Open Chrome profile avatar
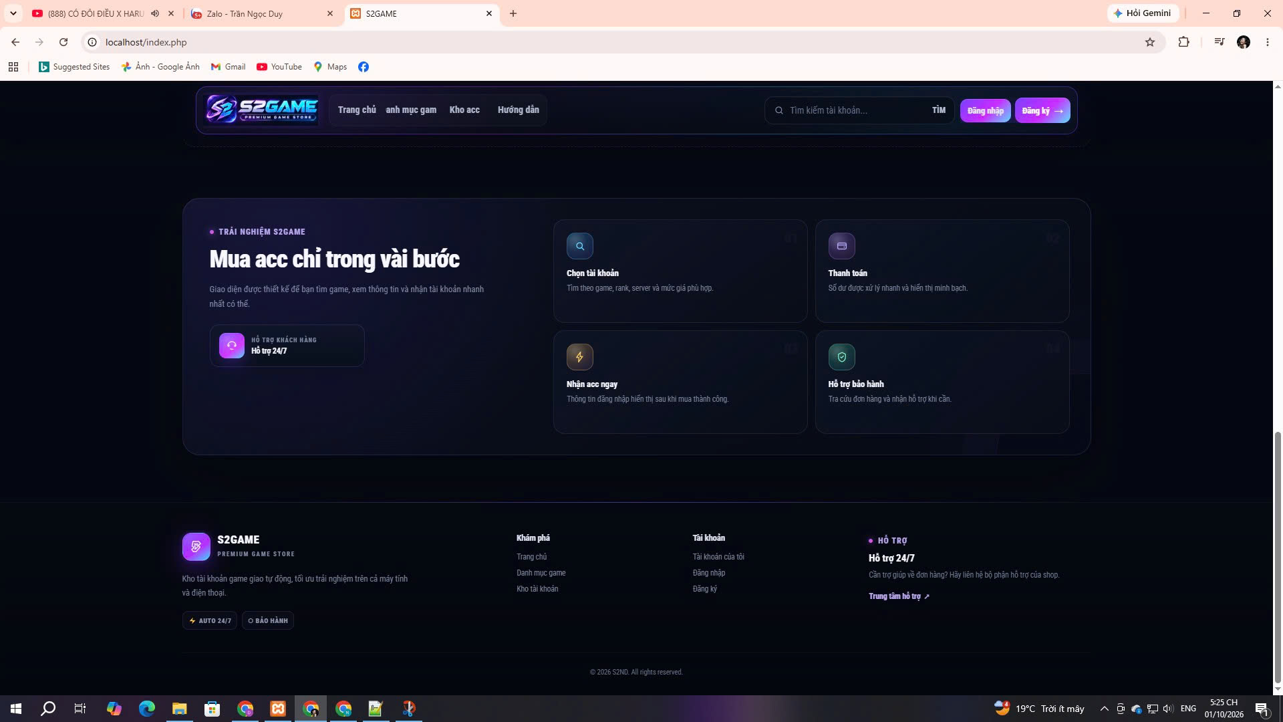This screenshot has width=1283, height=722. pos(1244,42)
